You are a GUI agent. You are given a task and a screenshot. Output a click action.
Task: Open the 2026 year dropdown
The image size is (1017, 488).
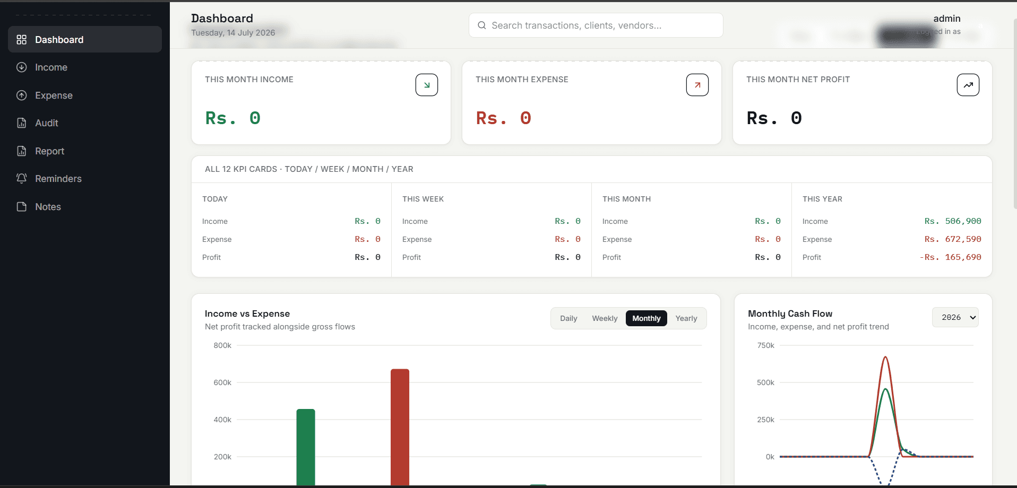(x=955, y=317)
